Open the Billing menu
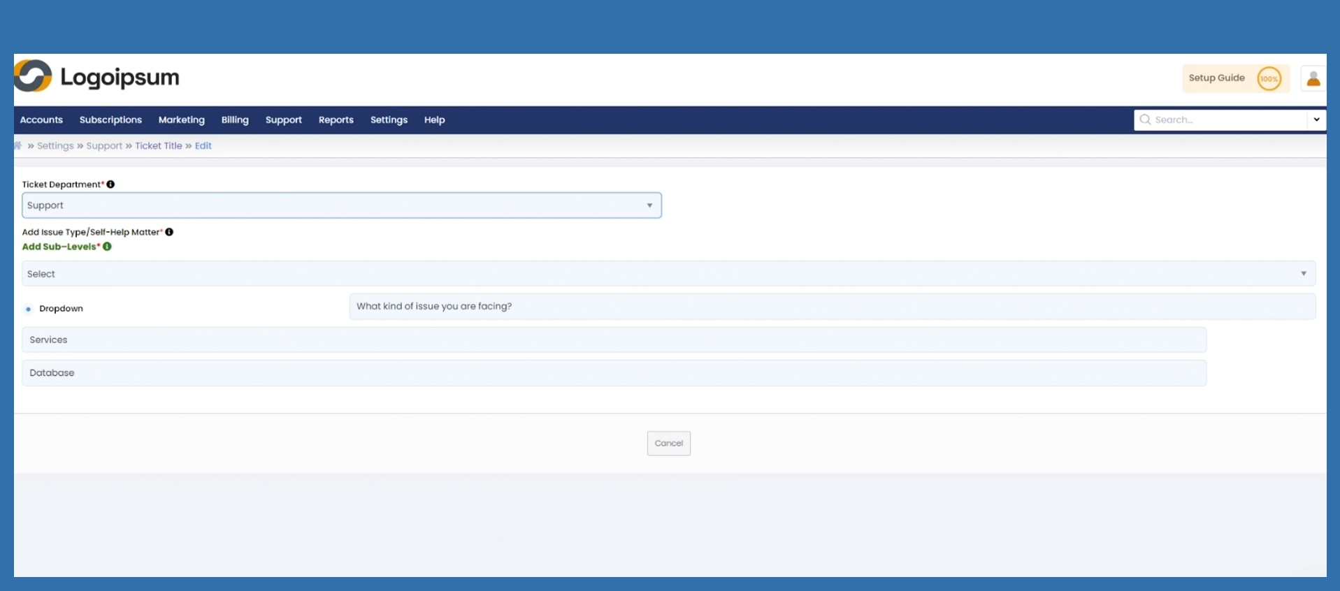 235,120
